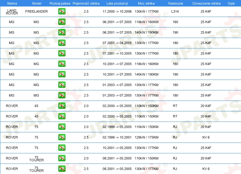
Task: Click fuel icon in MG 07.2001 -> 04.2005 row
Action: [x=62, y=43]
